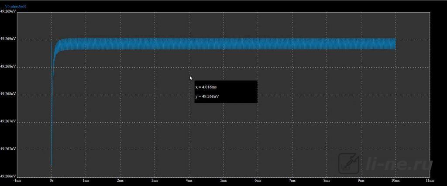
Task: Click the 9ms time axis label
Action: [x=361, y=180]
